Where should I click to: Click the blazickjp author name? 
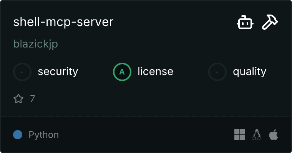point(36,44)
